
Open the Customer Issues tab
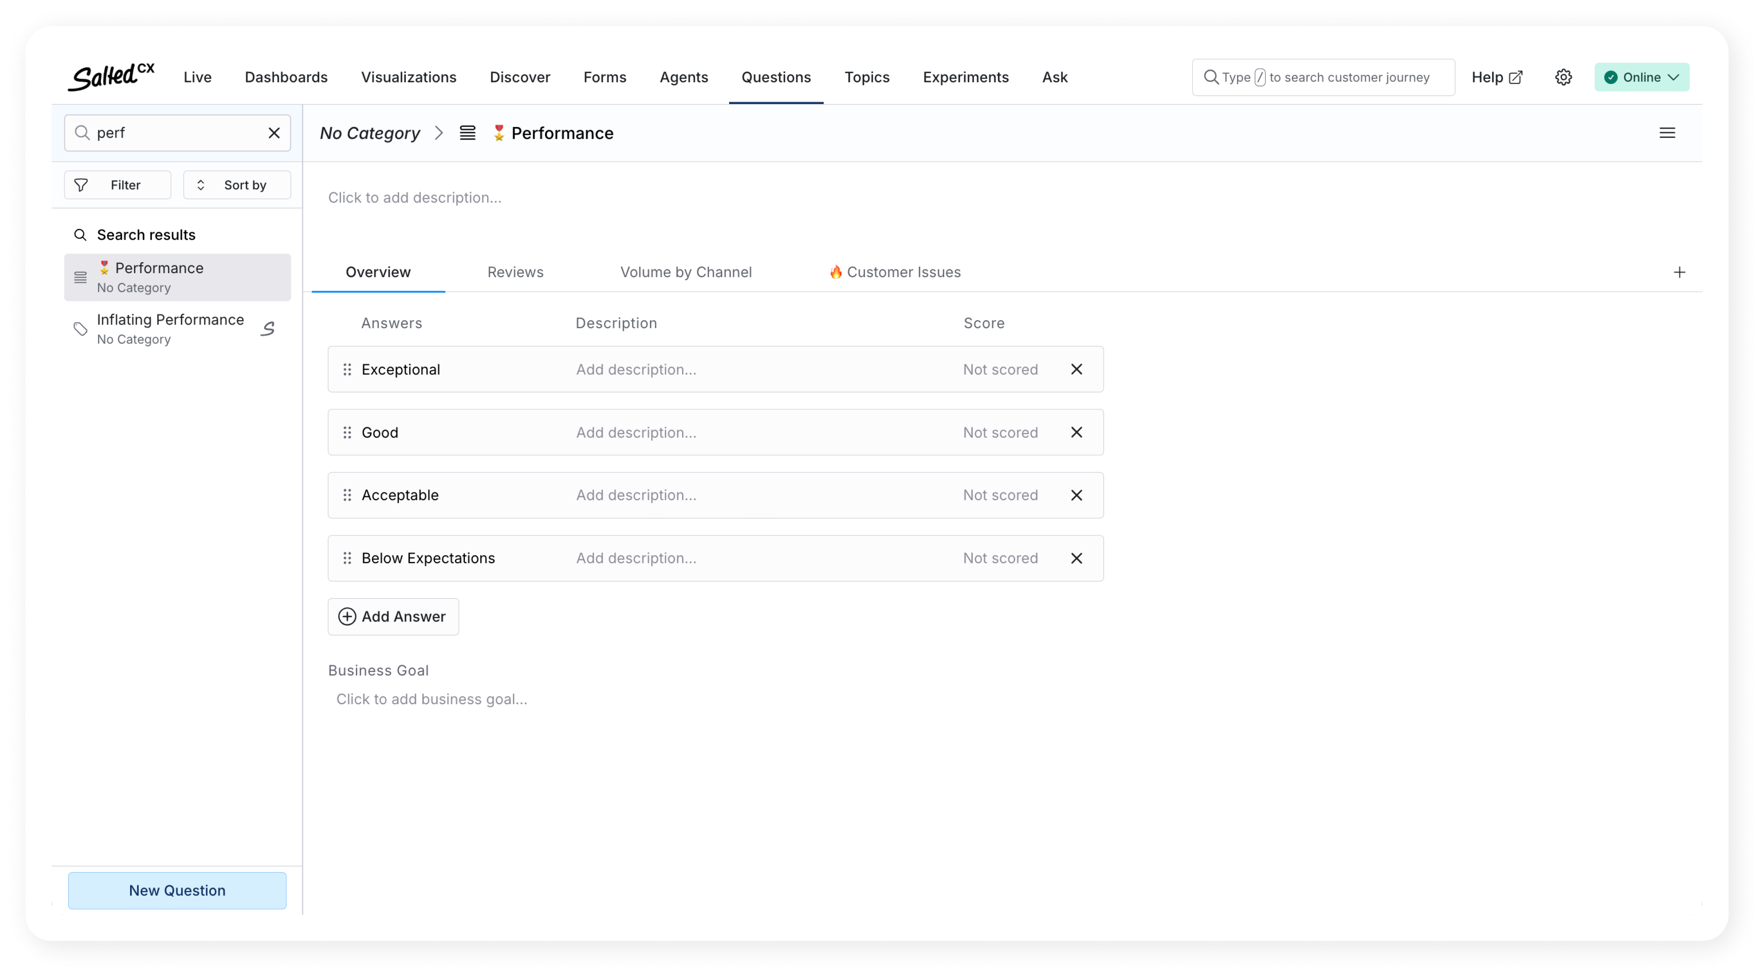tap(894, 272)
